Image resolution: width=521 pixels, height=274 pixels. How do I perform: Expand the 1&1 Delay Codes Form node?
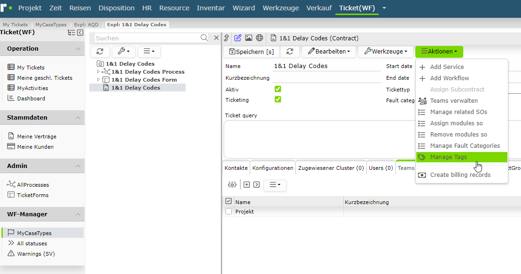click(x=98, y=80)
